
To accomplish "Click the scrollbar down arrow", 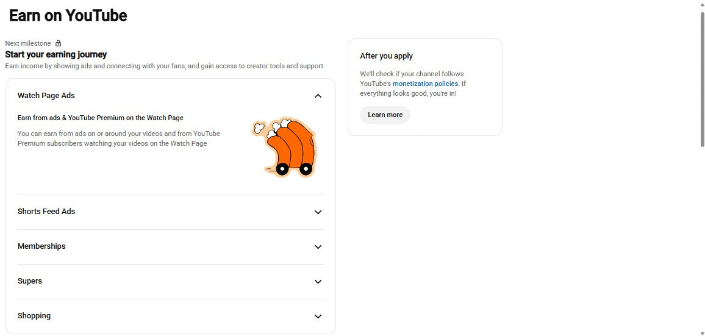I will 703,333.
